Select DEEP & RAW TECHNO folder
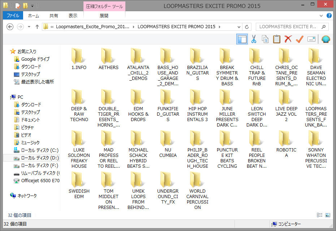336x231 pixels. [x=79, y=105]
